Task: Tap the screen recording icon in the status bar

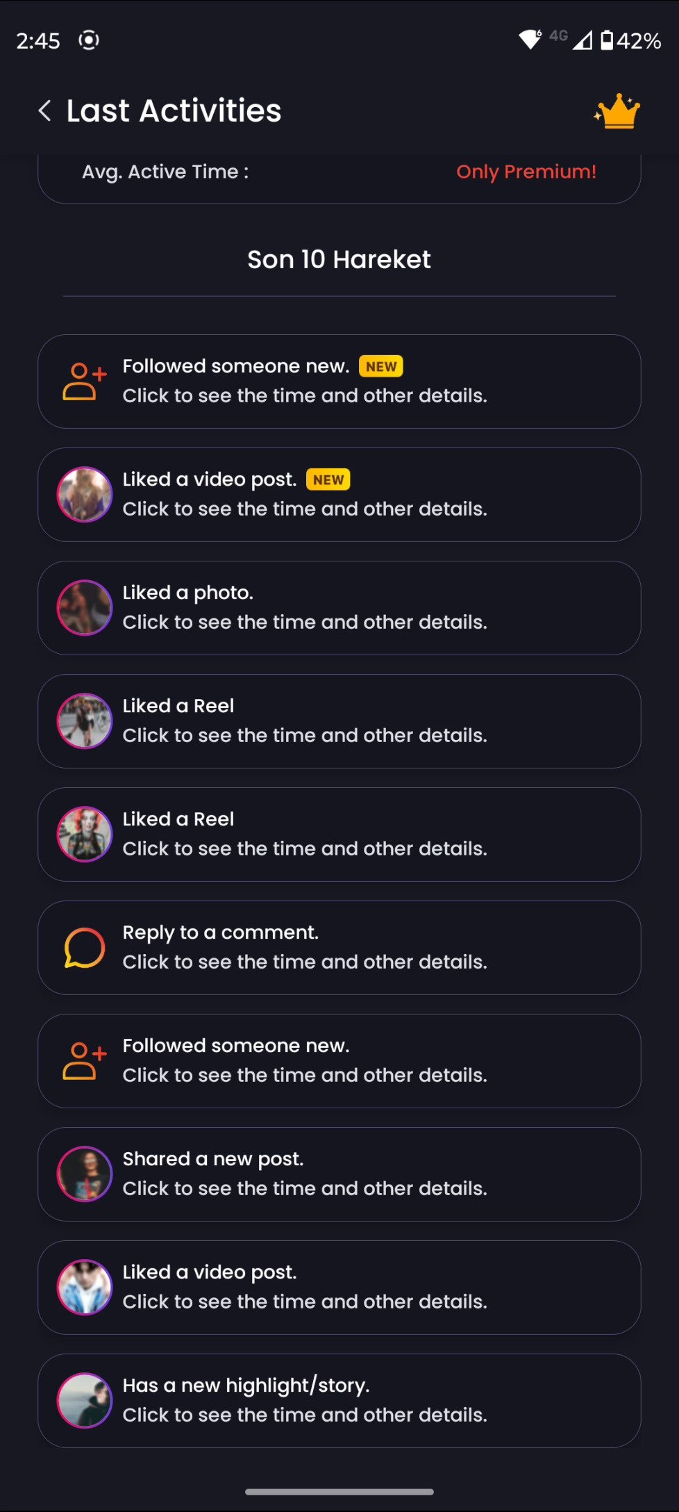Action: [x=89, y=40]
